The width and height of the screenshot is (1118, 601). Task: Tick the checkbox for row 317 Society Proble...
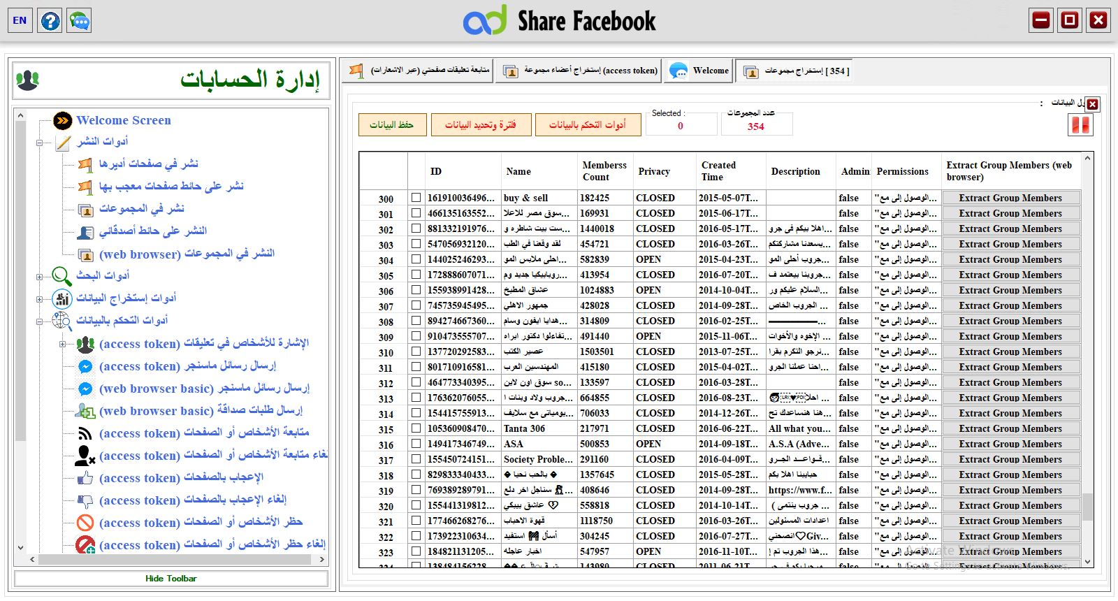pos(416,459)
